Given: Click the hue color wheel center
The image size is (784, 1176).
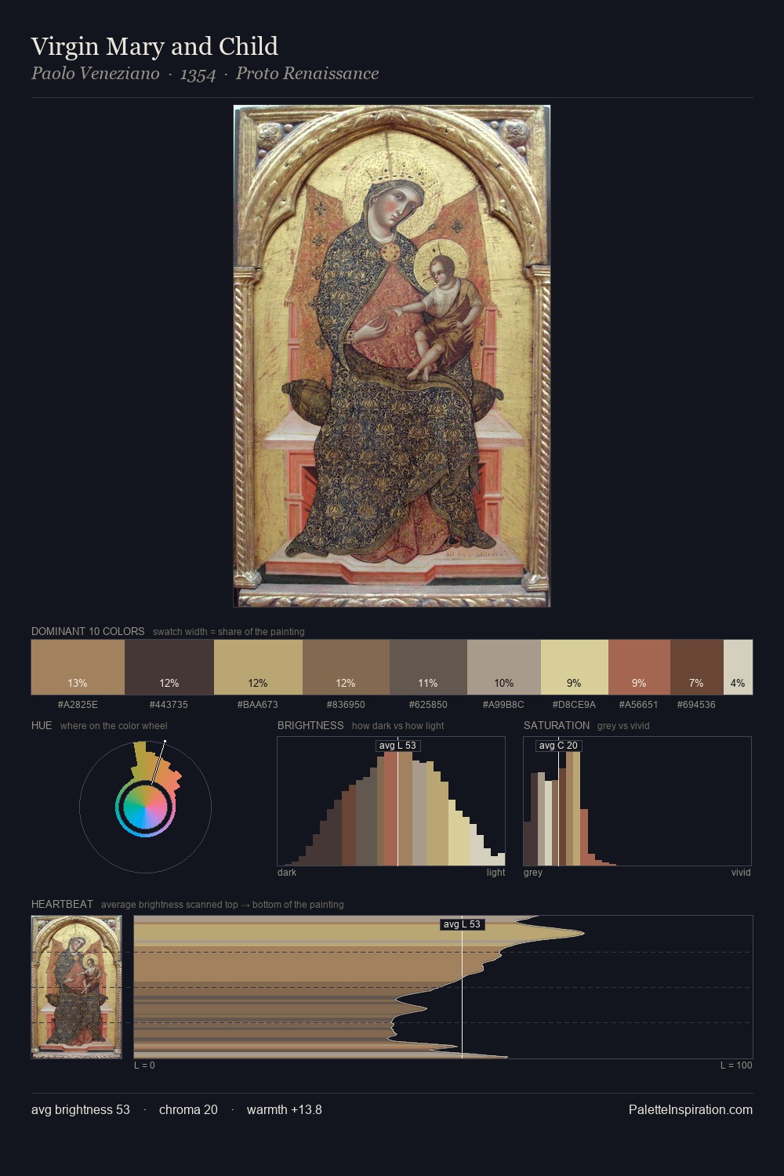Looking at the screenshot, I should 145,807.
